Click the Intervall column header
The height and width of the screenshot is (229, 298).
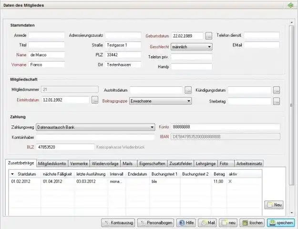click(116, 174)
